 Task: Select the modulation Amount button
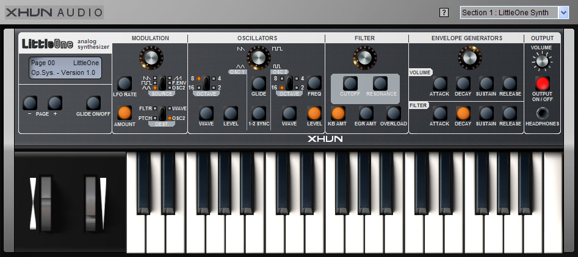point(125,113)
